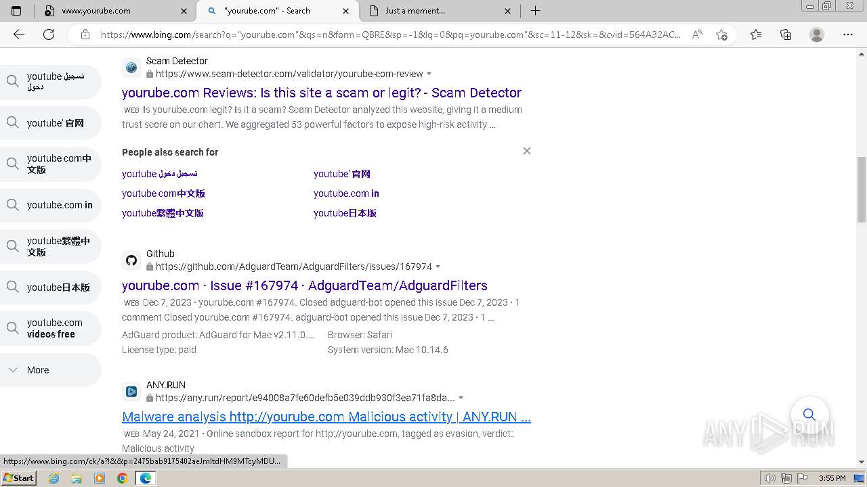Open Read aloud icon in address bar
This screenshot has width=867, height=487.
[x=697, y=34]
